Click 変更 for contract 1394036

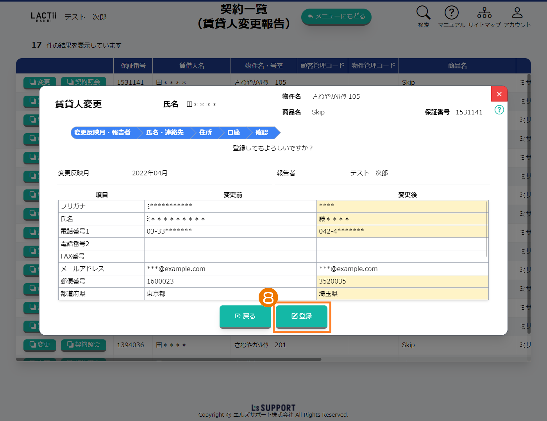click(x=40, y=345)
